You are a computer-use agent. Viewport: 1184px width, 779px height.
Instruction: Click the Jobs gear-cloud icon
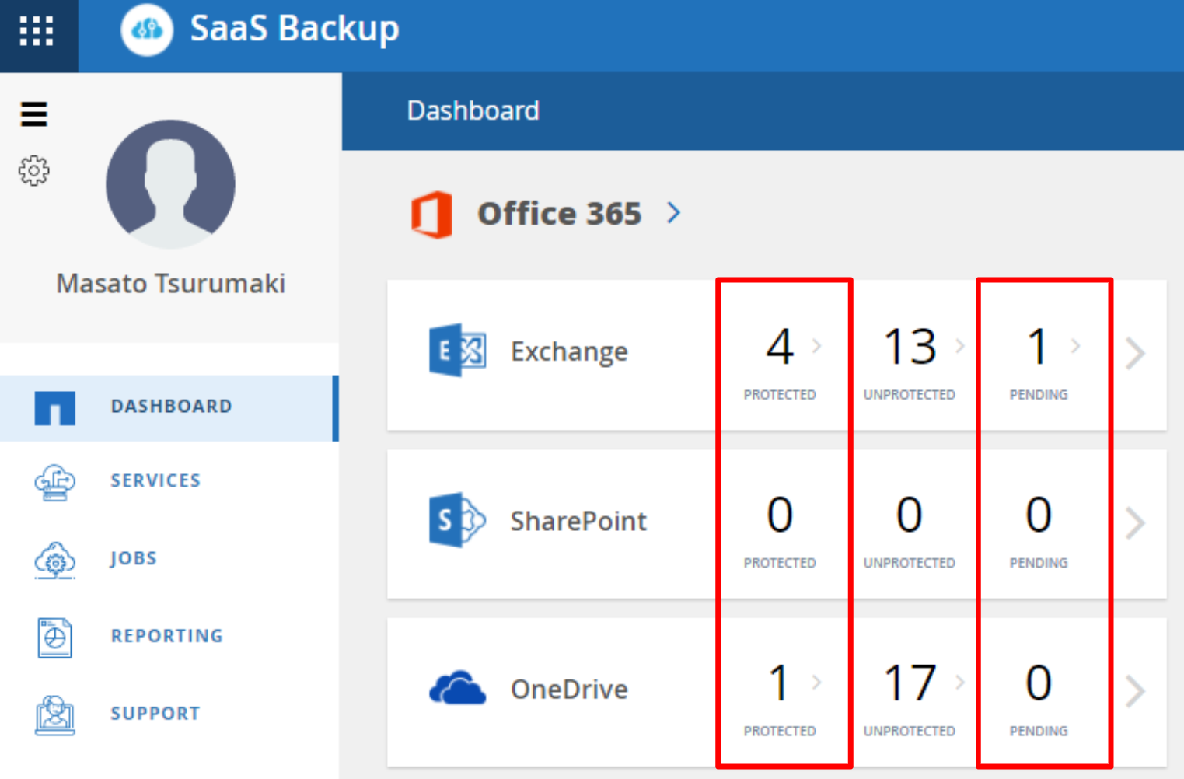click(54, 560)
